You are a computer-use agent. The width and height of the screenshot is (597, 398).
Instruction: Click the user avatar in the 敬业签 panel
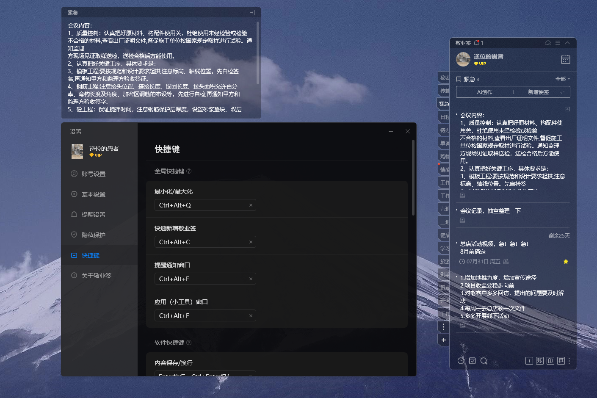pos(463,59)
